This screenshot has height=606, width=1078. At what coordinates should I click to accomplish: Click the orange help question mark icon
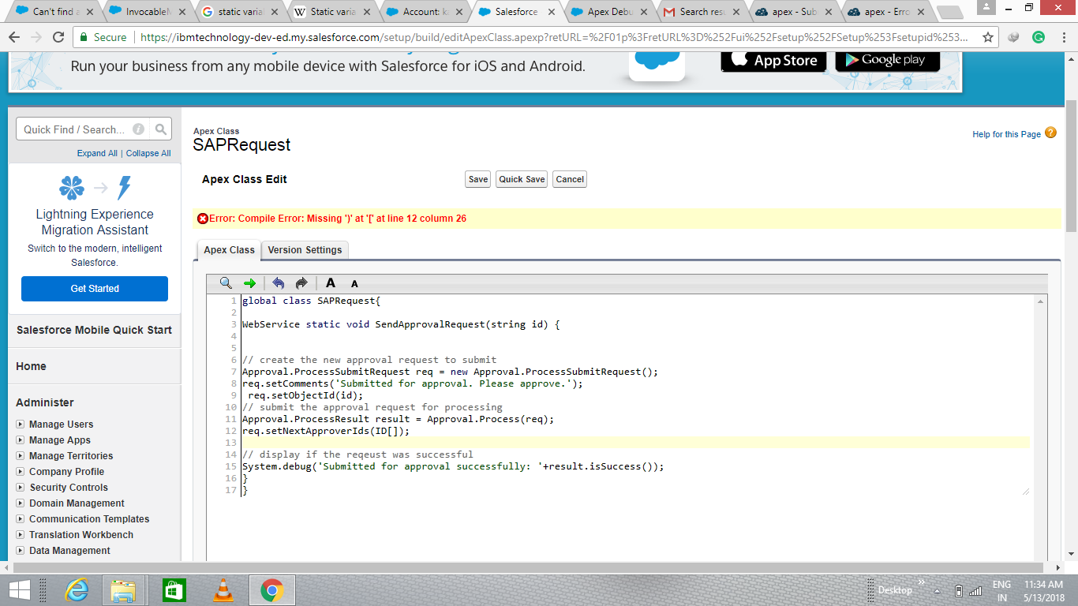[1050, 133]
